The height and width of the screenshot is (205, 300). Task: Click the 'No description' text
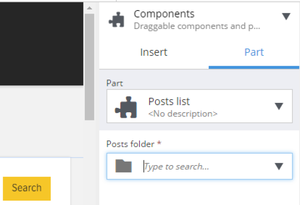click(183, 114)
